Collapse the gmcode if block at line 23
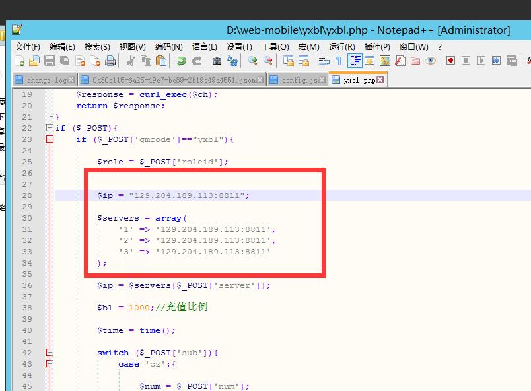Image resolution: width=531 pixels, height=391 pixels. pyautogui.click(x=50, y=139)
